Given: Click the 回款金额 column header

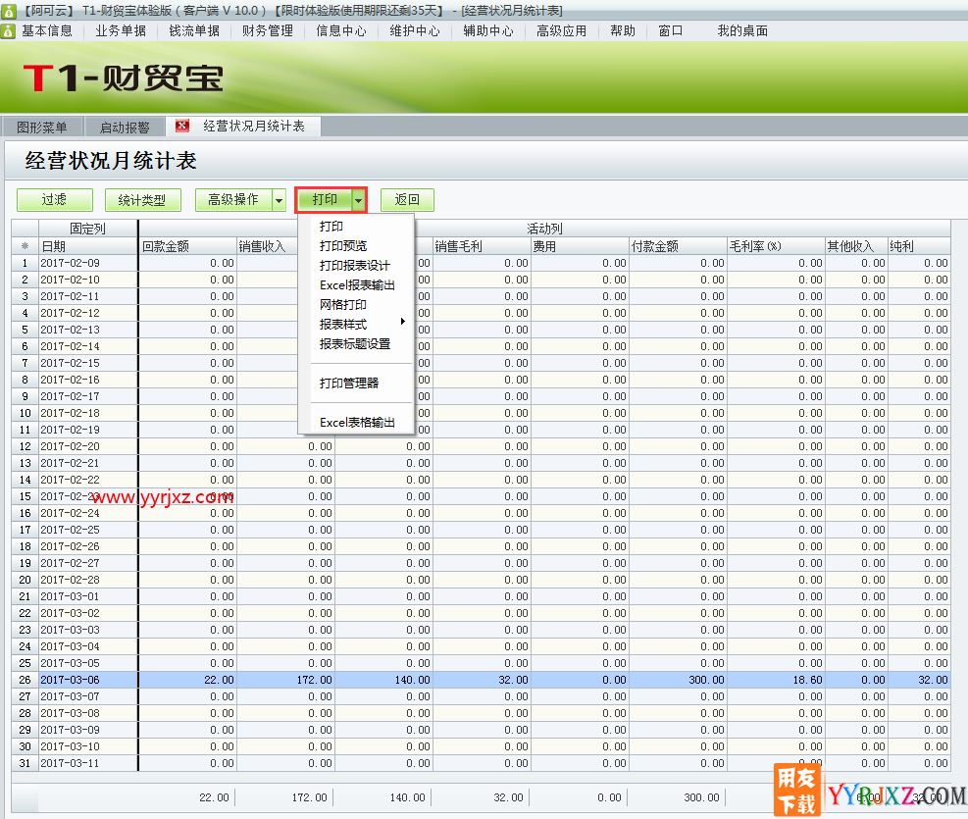Looking at the screenshot, I should (x=187, y=246).
